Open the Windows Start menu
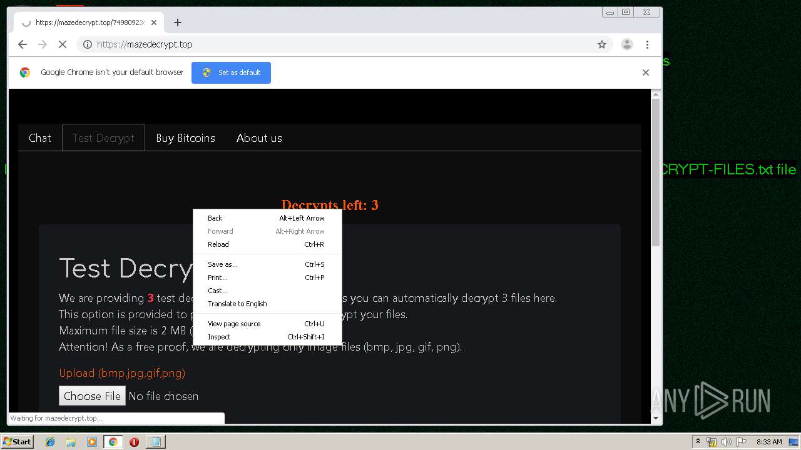 click(17, 441)
